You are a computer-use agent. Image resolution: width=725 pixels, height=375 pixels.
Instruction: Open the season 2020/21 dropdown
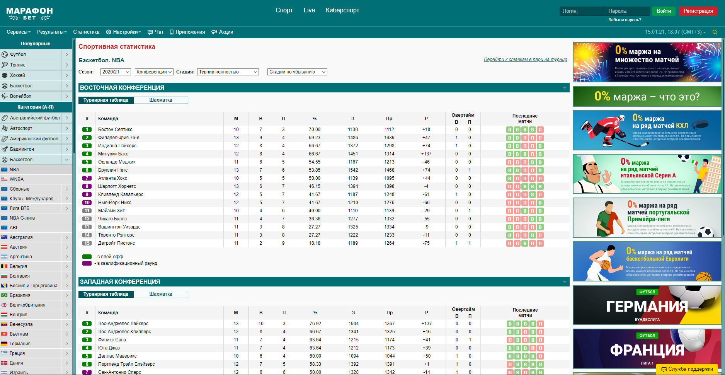point(116,72)
